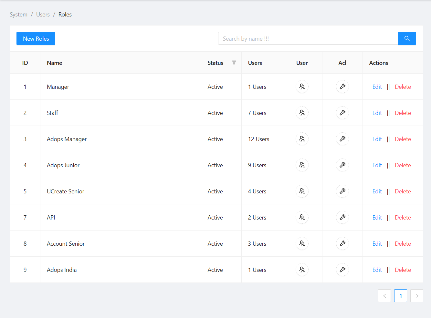This screenshot has width=431, height=318.
Task: Click ACL wrench for Adops Junior
Action: point(342,165)
